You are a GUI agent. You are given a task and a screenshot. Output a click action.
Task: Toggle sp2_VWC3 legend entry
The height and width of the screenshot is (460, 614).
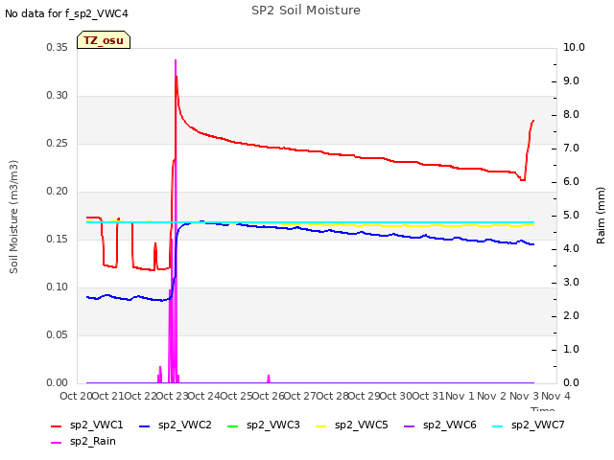point(264,425)
